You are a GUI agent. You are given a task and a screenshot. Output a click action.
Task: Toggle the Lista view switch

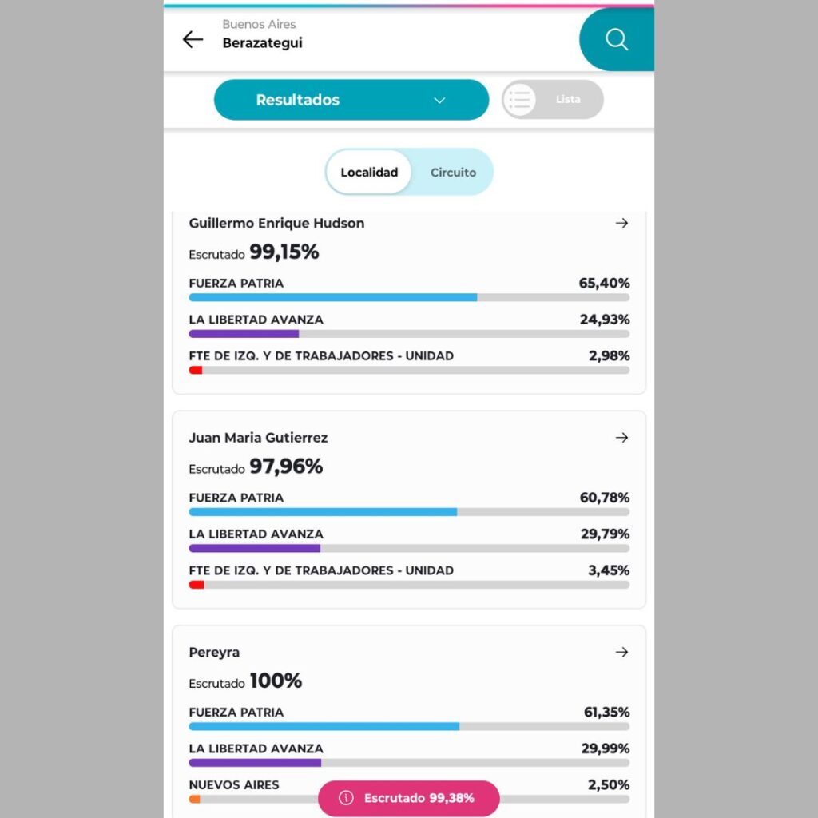click(553, 100)
